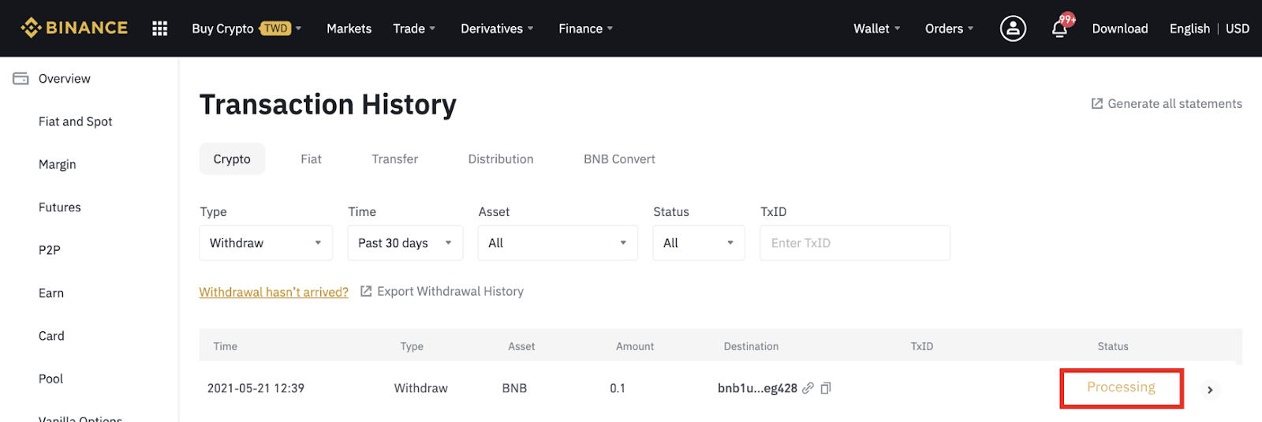Expand the Asset filter dropdown
The height and width of the screenshot is (422, 1262).
557,243
